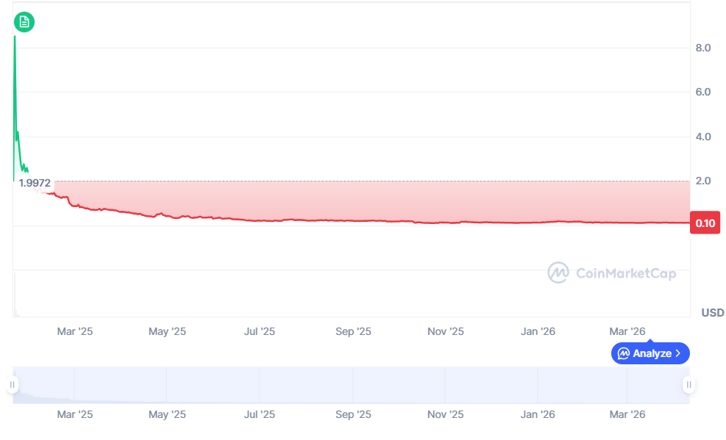
Task: Click the green document event marker icon
Action: (x=24, y=22)
